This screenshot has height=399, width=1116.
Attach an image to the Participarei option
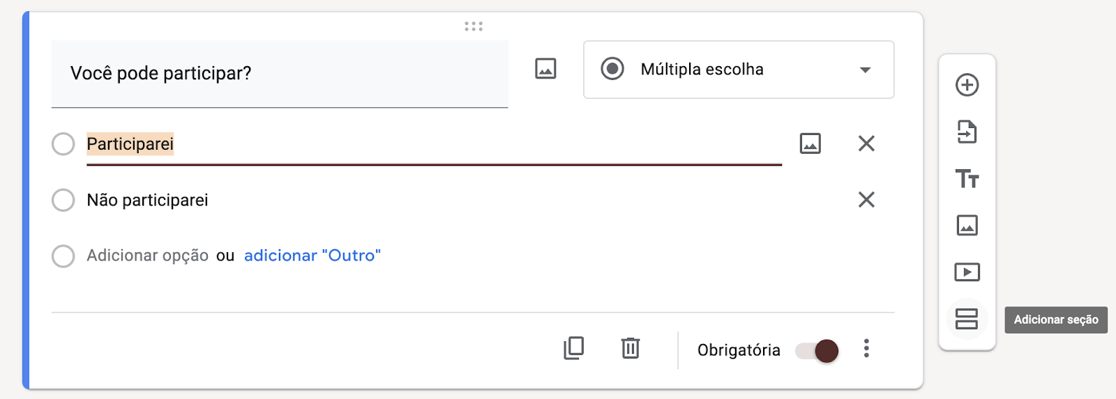(810, 143)
